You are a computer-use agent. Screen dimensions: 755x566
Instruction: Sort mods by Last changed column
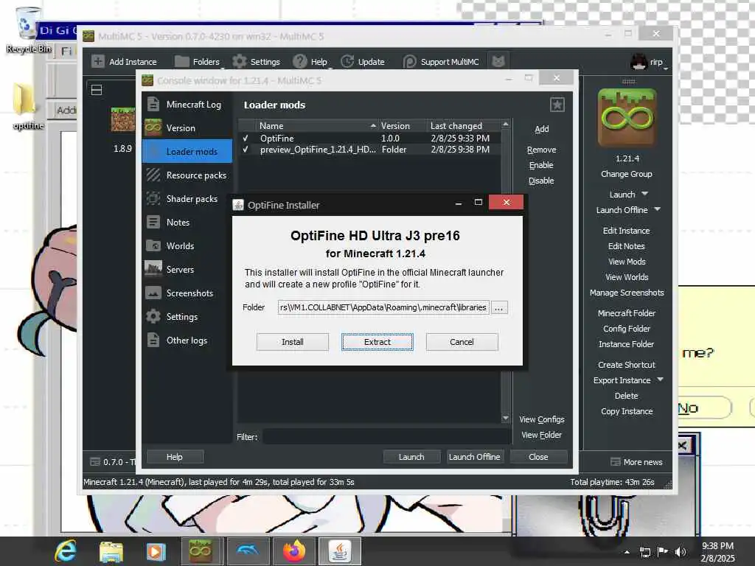click(x=463, y=125)
